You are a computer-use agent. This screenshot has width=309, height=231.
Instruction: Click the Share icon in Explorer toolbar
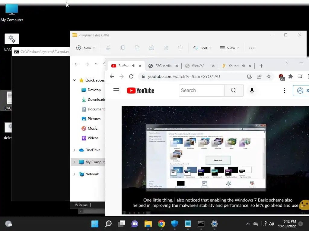[166, 48]
